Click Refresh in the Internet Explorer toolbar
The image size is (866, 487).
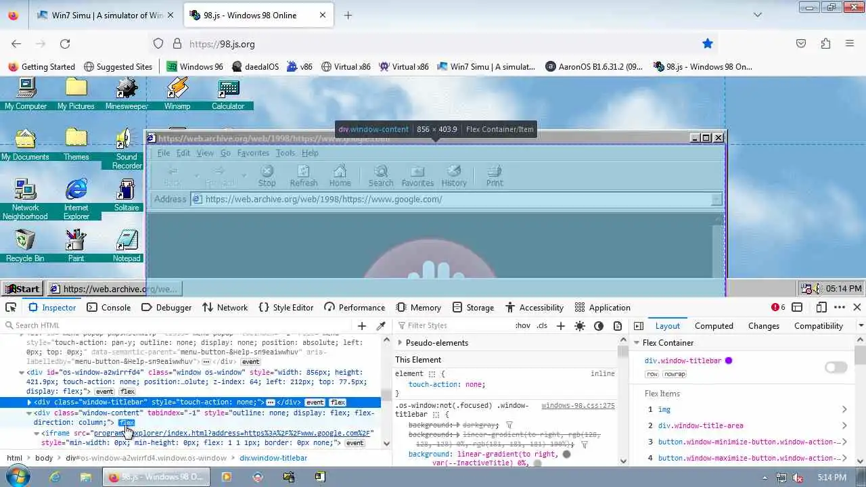pyautogui.click(x=304, y=176)
